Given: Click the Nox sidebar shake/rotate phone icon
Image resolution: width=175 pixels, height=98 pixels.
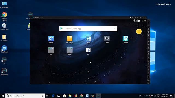Looking at the screenshot, I should click(148, 22).
